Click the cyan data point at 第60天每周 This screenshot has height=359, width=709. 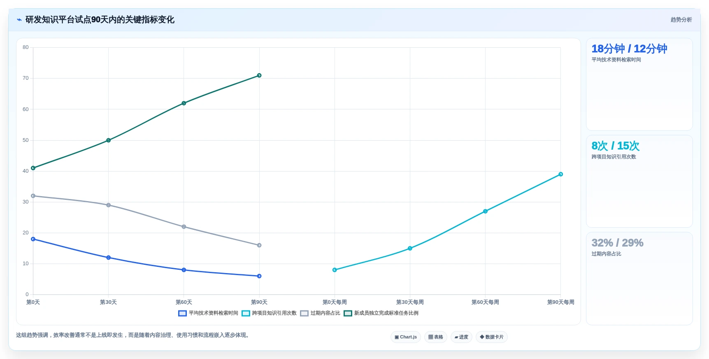tap(485, 211)
